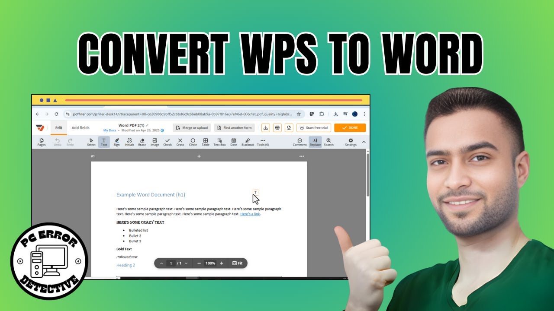Choose the Sign tool

116,142
